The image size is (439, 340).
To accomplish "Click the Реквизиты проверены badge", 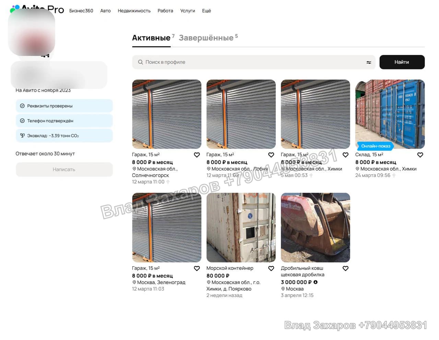I will click(x=64, y=106).
